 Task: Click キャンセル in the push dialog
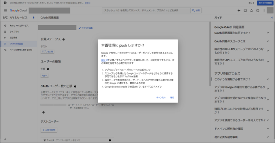tap(161, 97)
